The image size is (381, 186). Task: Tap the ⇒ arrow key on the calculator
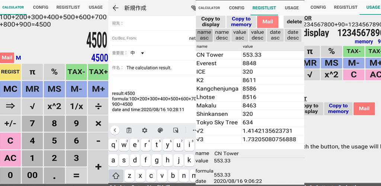tap(10, 106)
